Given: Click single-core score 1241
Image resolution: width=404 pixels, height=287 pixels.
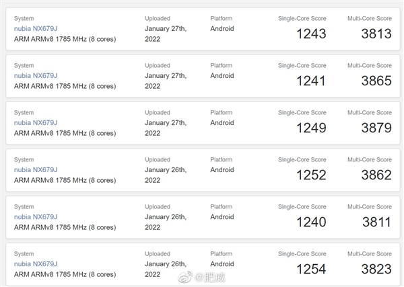Looking at the screenshot, I should coord(310,81).
